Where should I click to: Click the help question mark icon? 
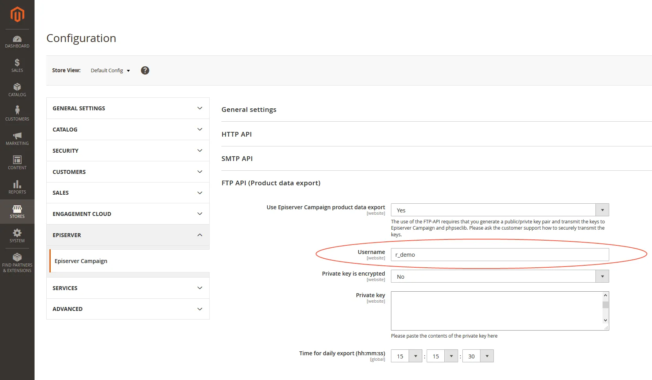coord(145,70)
